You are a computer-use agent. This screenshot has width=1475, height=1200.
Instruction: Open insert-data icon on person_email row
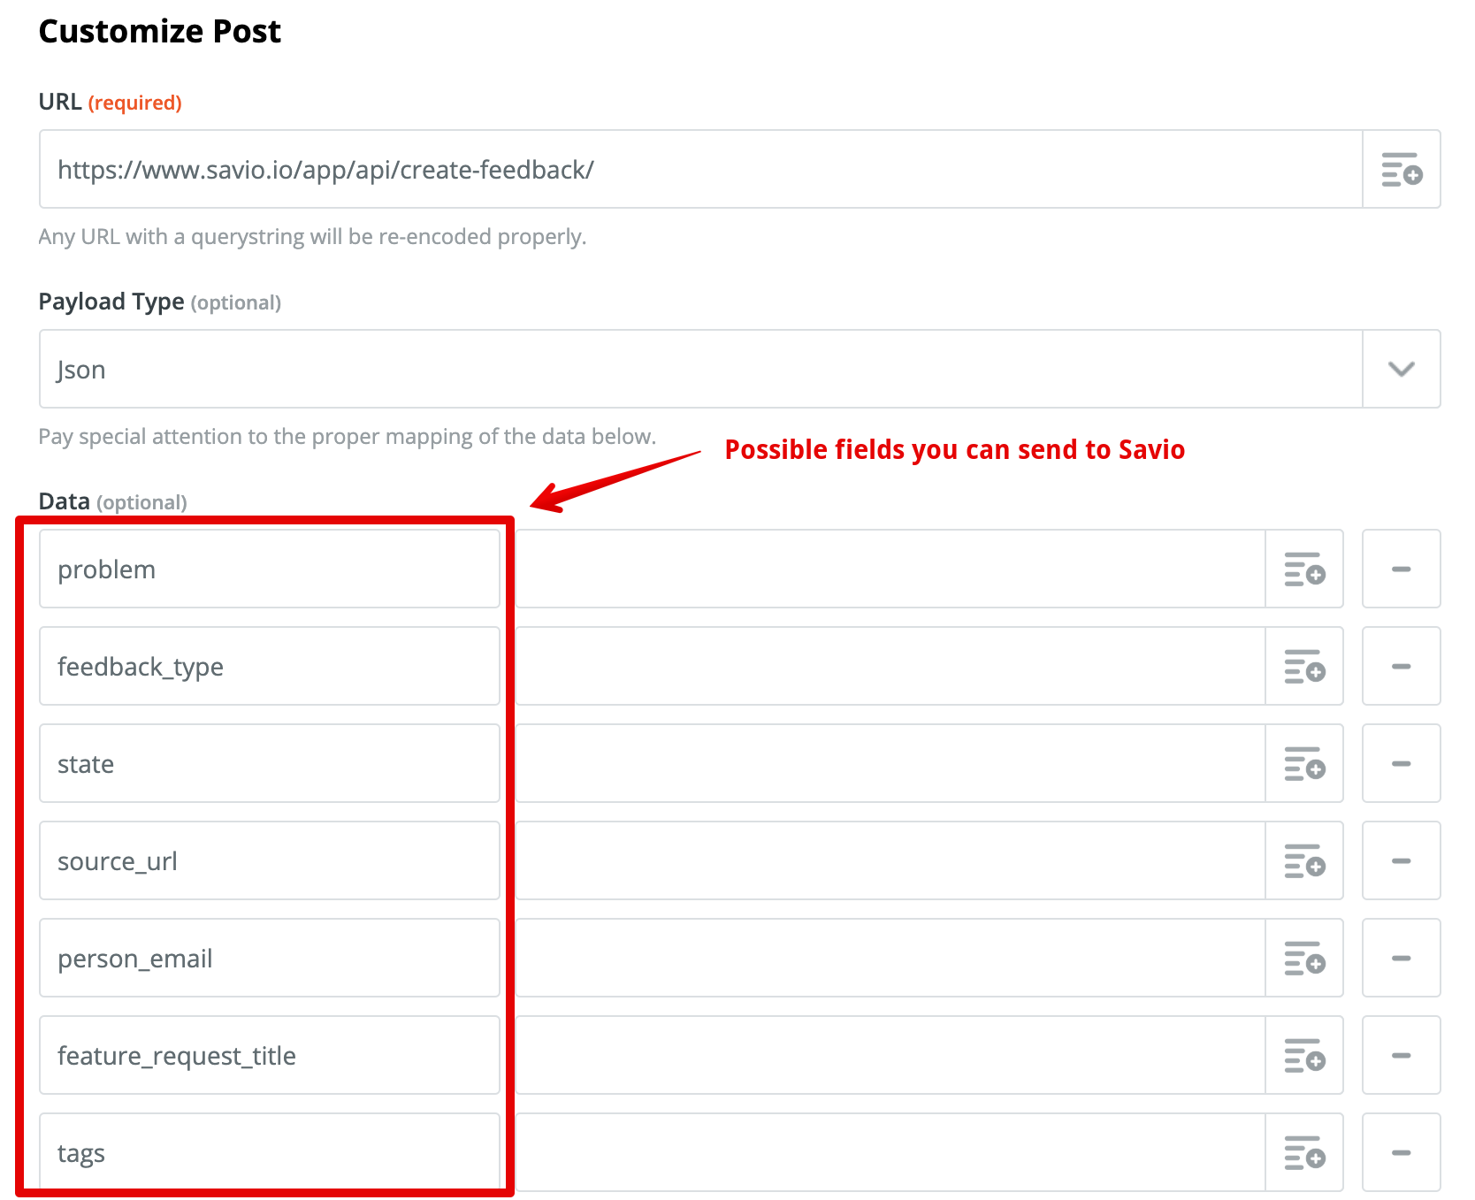tap(1304, 958)
